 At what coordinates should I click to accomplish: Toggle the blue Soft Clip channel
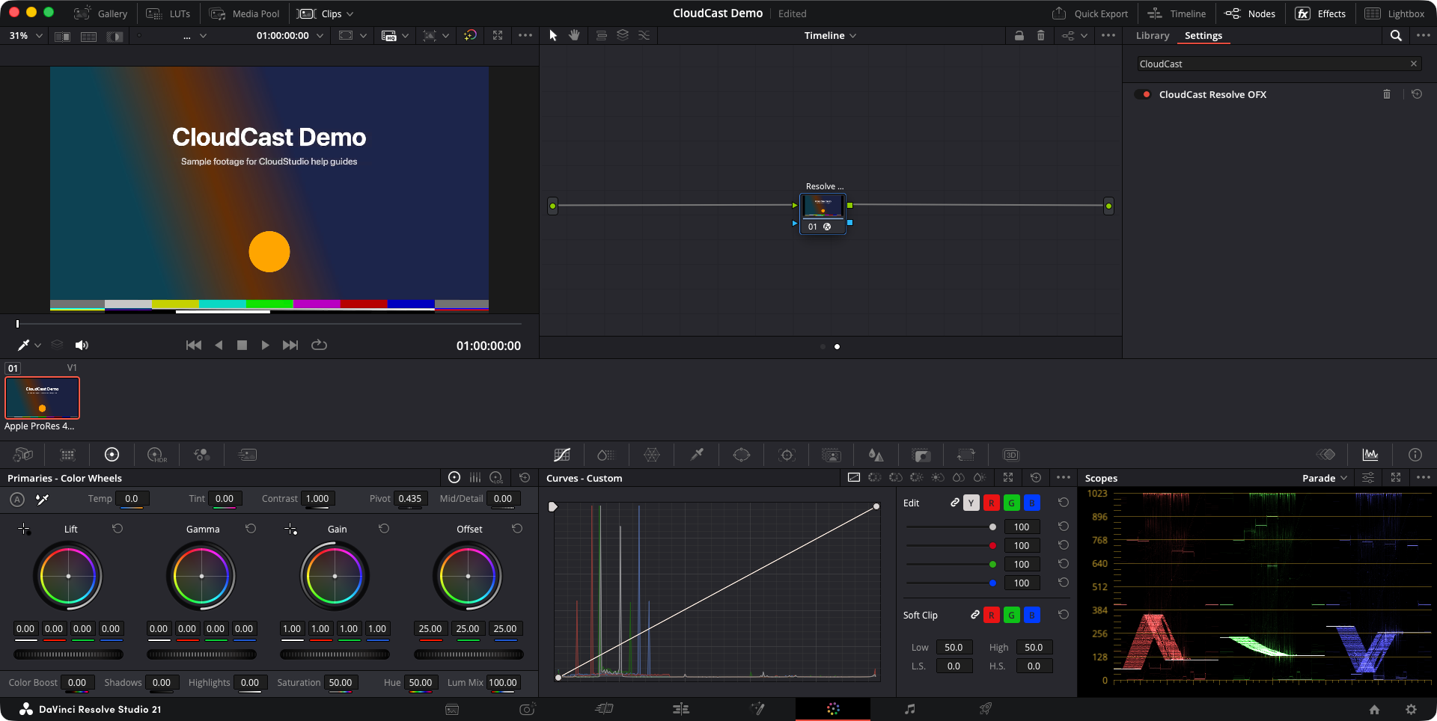(1032, 616)
